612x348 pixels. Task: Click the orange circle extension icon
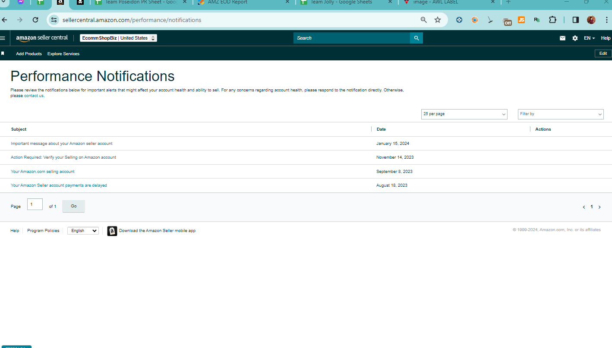point(475,20)
